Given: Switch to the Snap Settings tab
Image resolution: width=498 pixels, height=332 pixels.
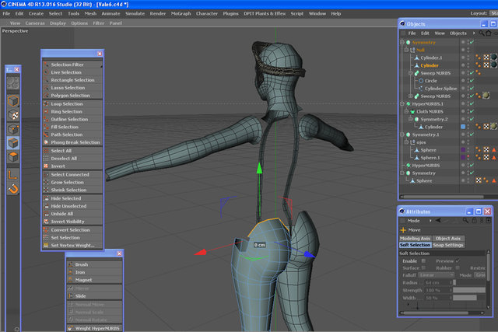Looking at the screenshot, I should tap(448, 245).
